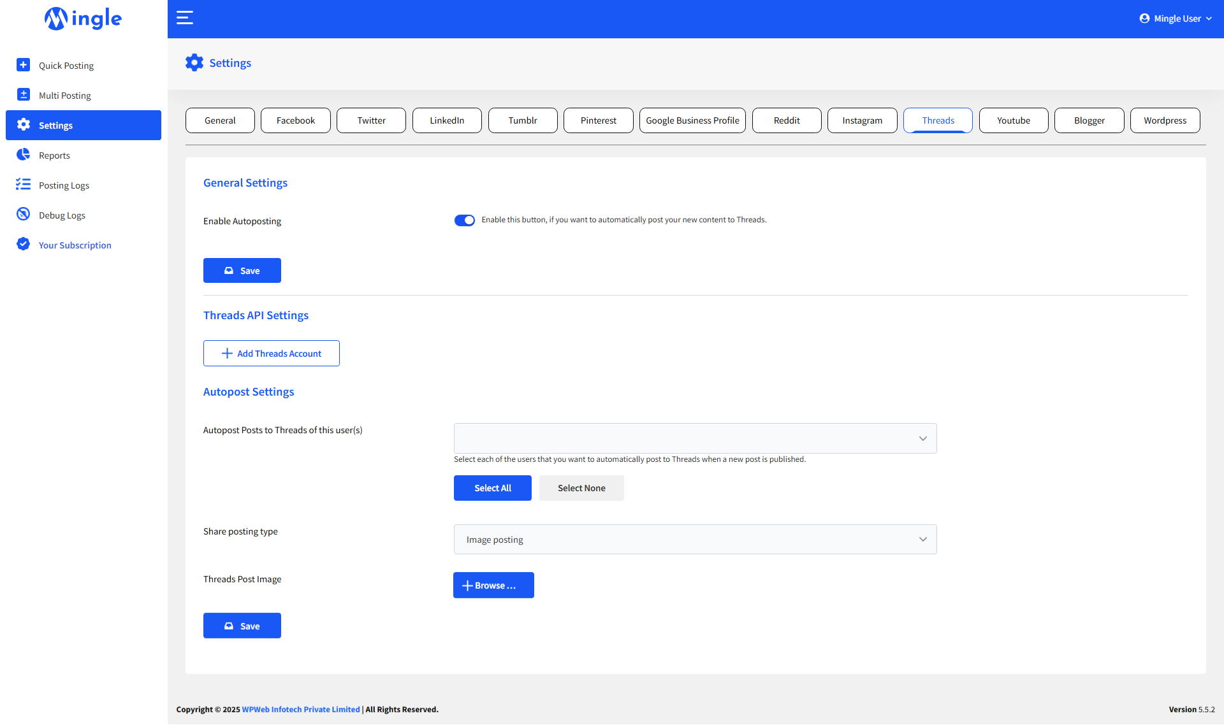Click the General Settings heading

tap(245, 183)
